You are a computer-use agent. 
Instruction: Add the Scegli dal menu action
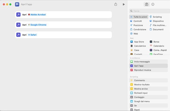149,101
